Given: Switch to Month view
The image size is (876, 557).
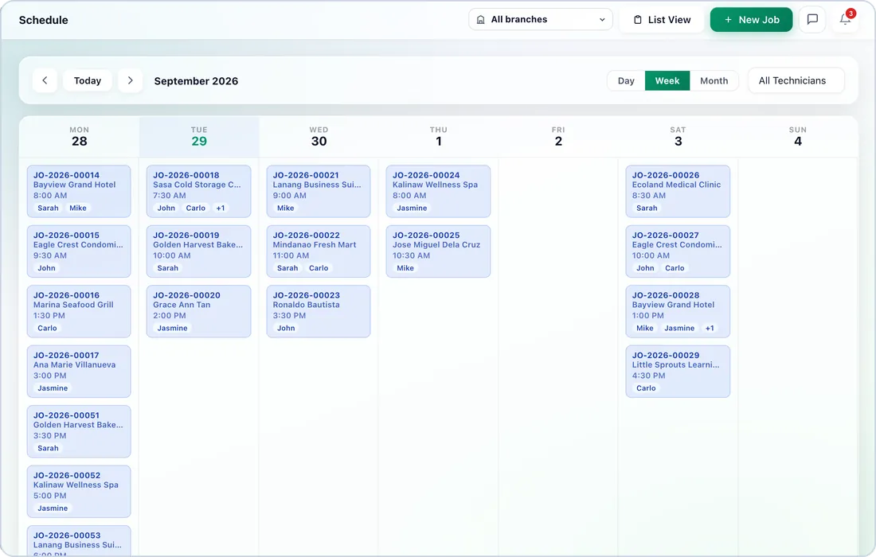Looking at the screenshot, I should (x=714, y=81).
